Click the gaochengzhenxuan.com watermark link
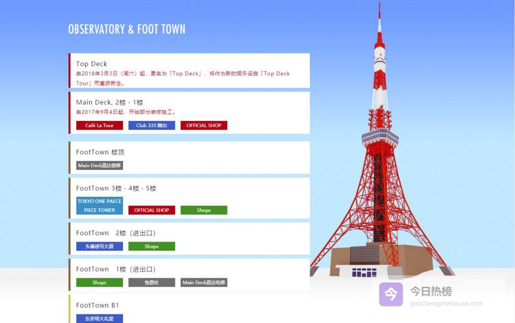Screen dimensions: 515x323 (446, 303)
